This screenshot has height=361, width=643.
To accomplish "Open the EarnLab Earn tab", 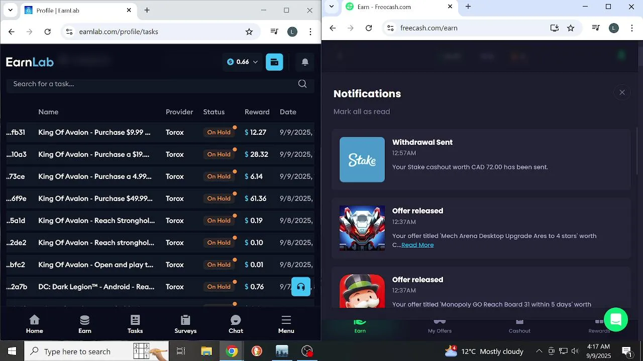I will click(x=85, y=324).
